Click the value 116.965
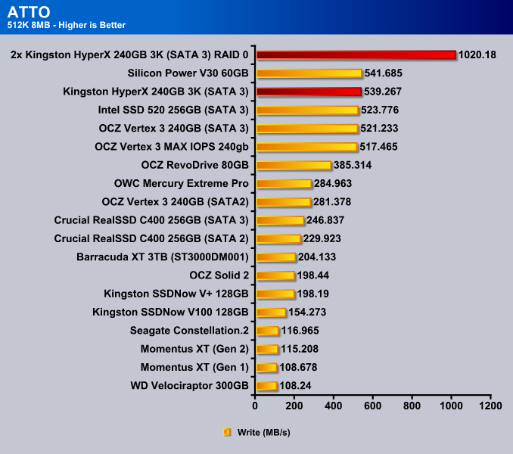This screenshot has width=513, height=454. [x=300, y=331]
